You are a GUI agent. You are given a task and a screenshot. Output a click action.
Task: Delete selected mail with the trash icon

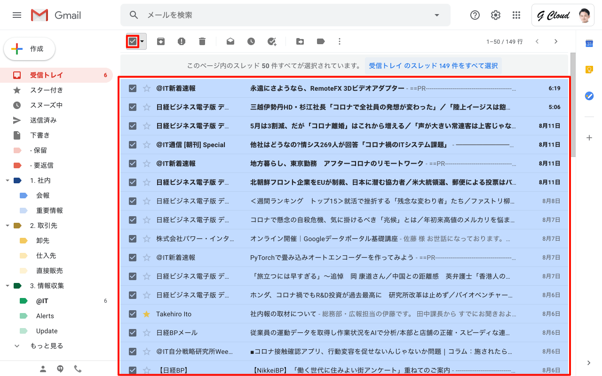(202, 41)
